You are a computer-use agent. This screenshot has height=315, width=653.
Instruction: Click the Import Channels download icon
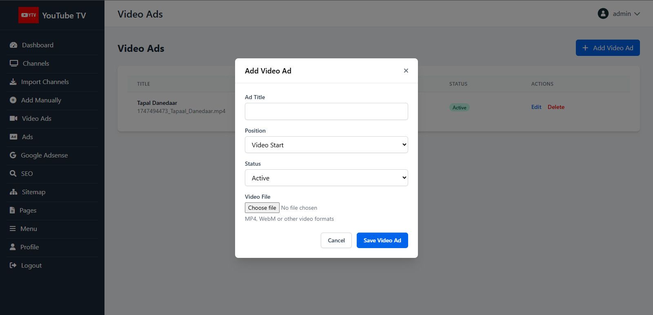[x=13, y=82]
